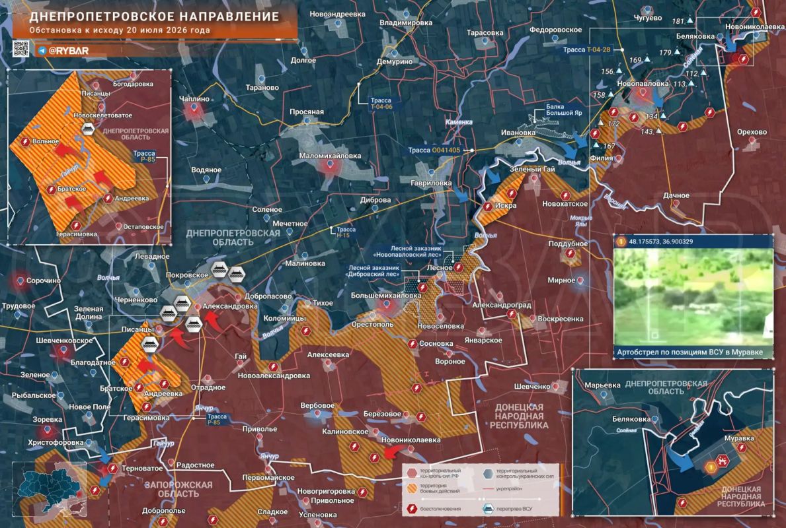The image size is (786, 528).
Task: Click the clash icon next to Новогригоровка
Action: [362, 492]
